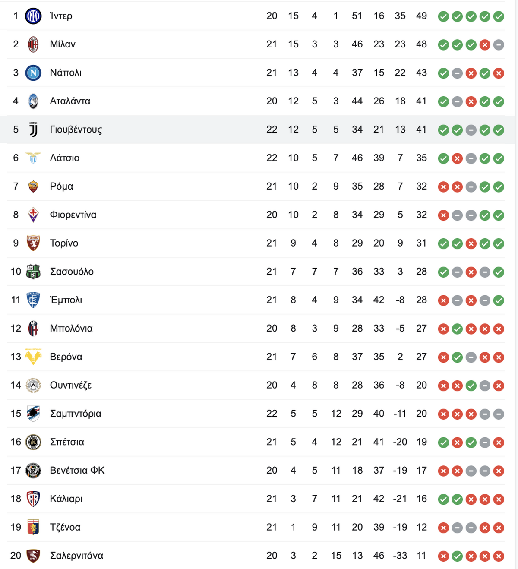Image resolution: width=518 pixels, height=569 pixels.
Task: Click the Ρόμα row's first loss indicator
Action: coord(443,187)
